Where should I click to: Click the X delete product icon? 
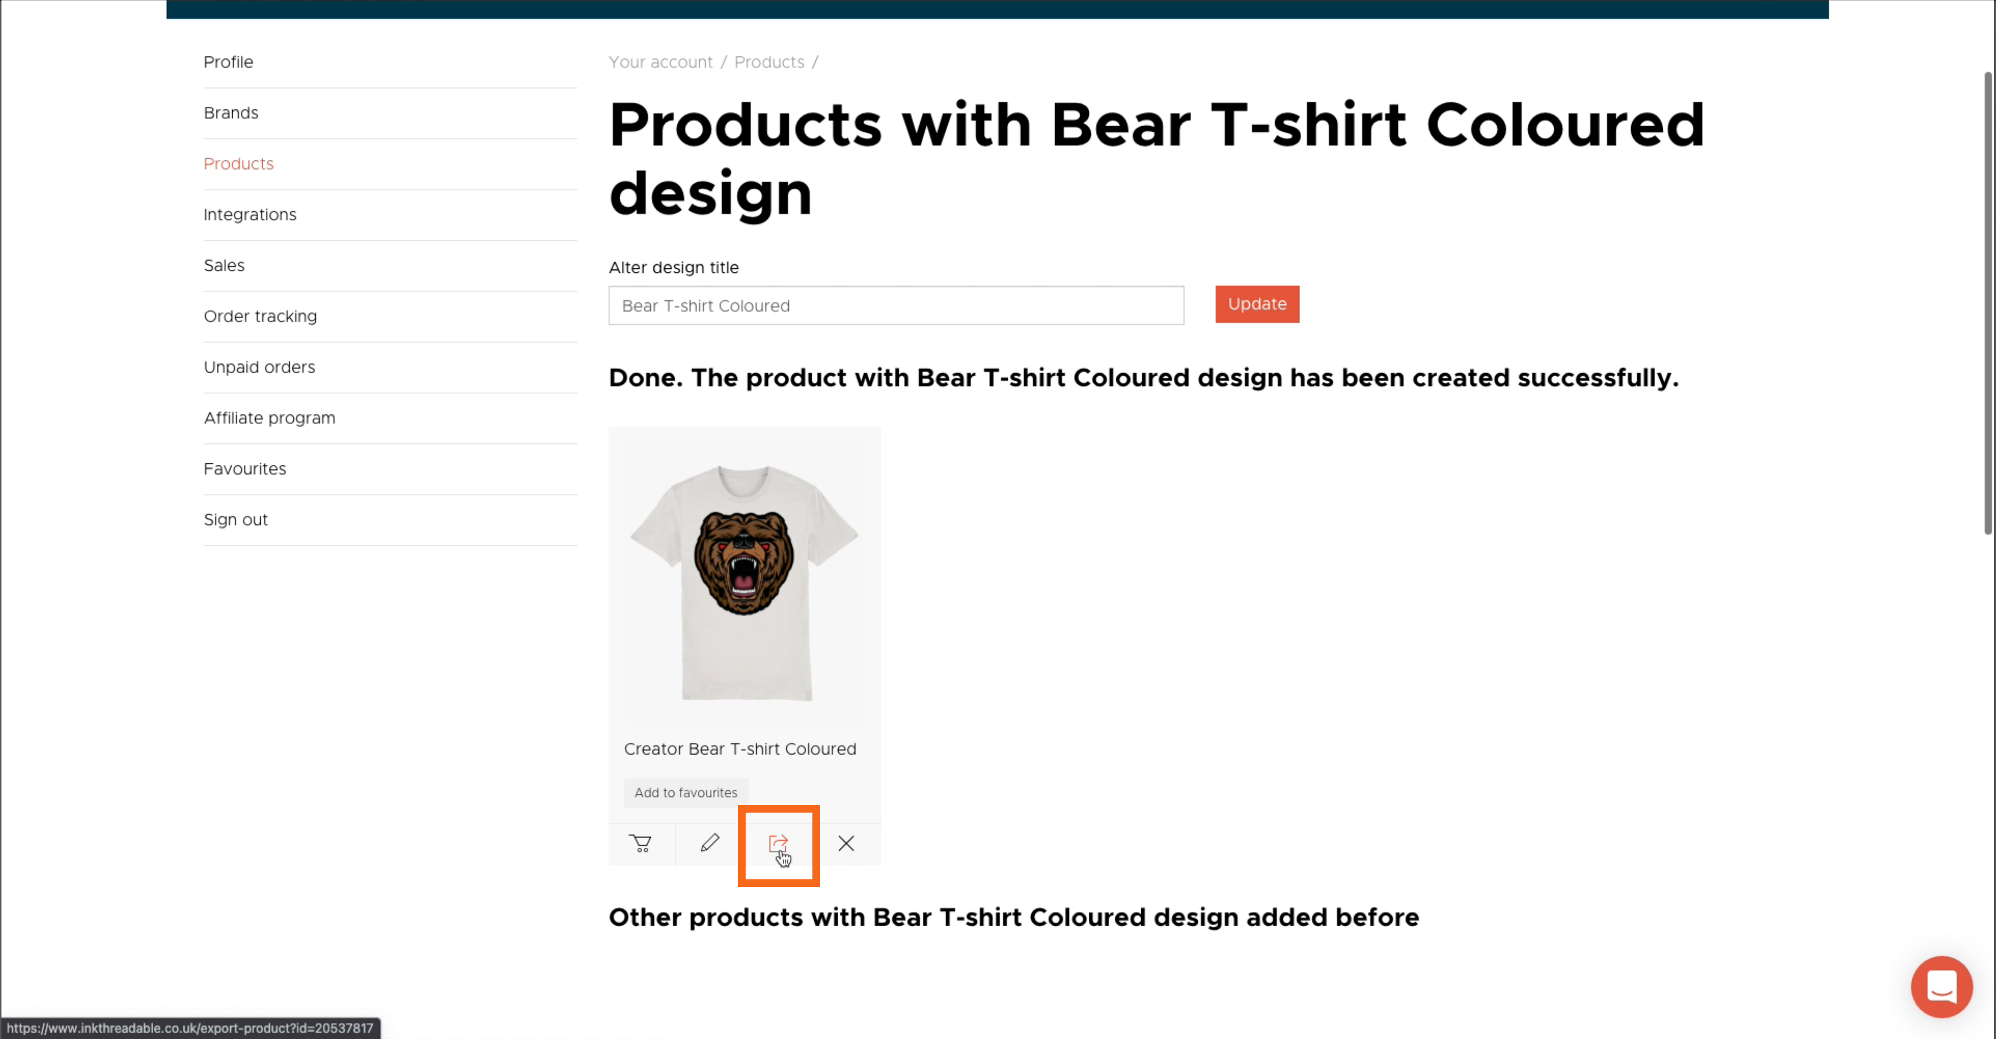[x=846, y=843]
